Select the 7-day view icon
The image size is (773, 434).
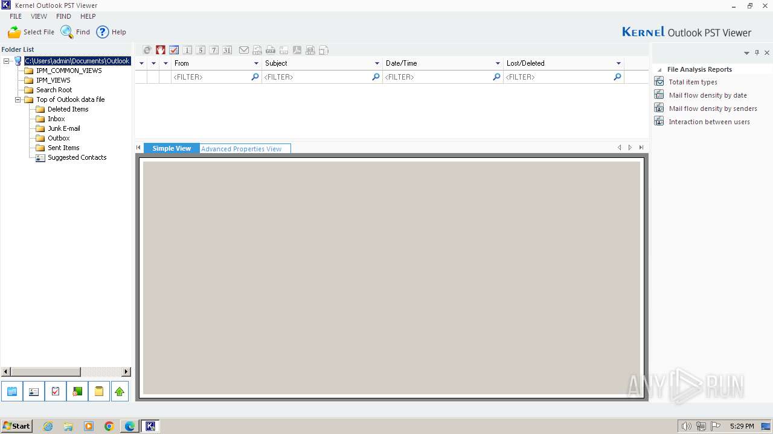pyautogui.click(x=214, y=50)
